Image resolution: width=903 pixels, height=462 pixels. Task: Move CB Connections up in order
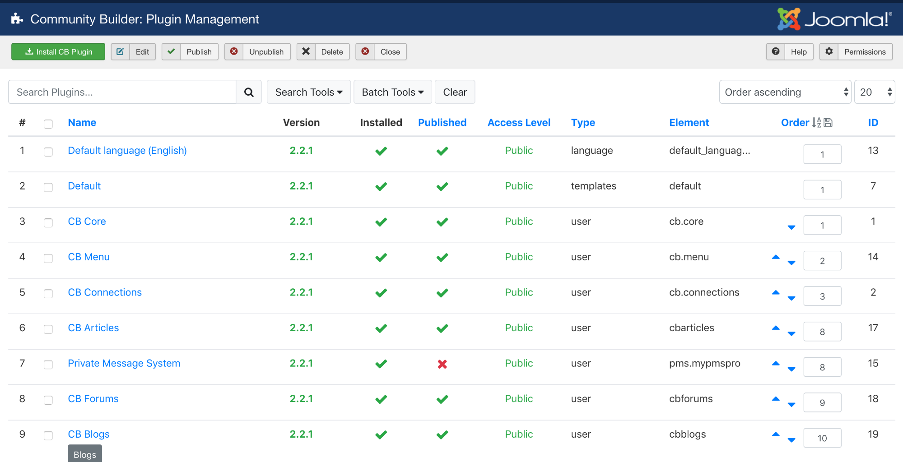776,292
